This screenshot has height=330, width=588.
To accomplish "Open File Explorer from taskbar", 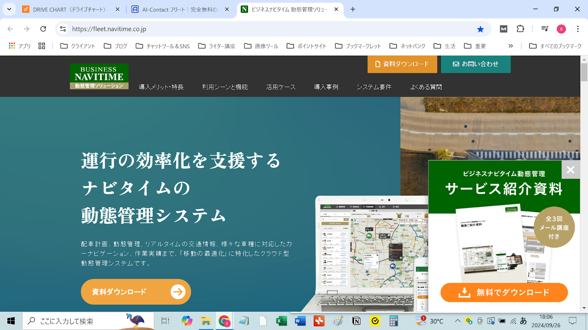I will click(206, 321).
